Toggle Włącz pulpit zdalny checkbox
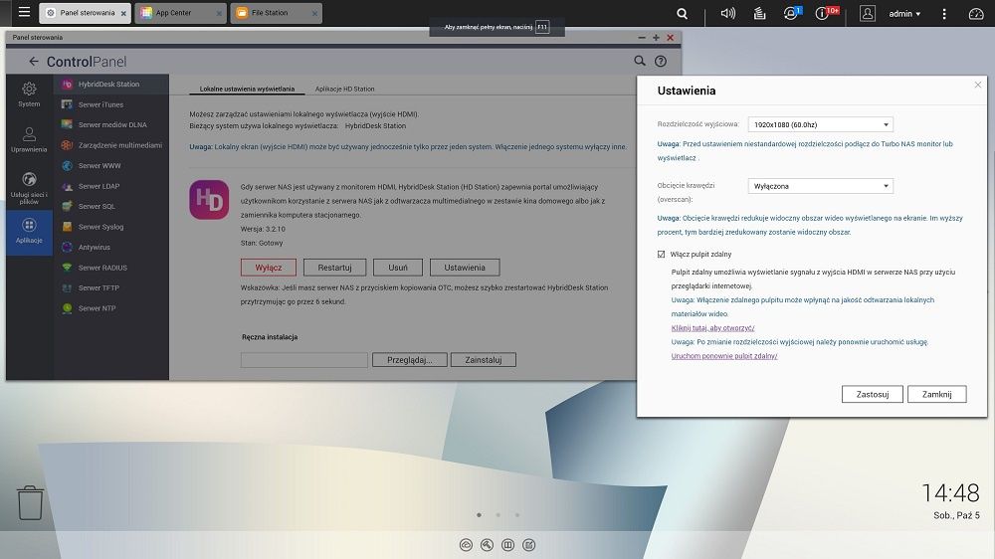 point(662,254)
